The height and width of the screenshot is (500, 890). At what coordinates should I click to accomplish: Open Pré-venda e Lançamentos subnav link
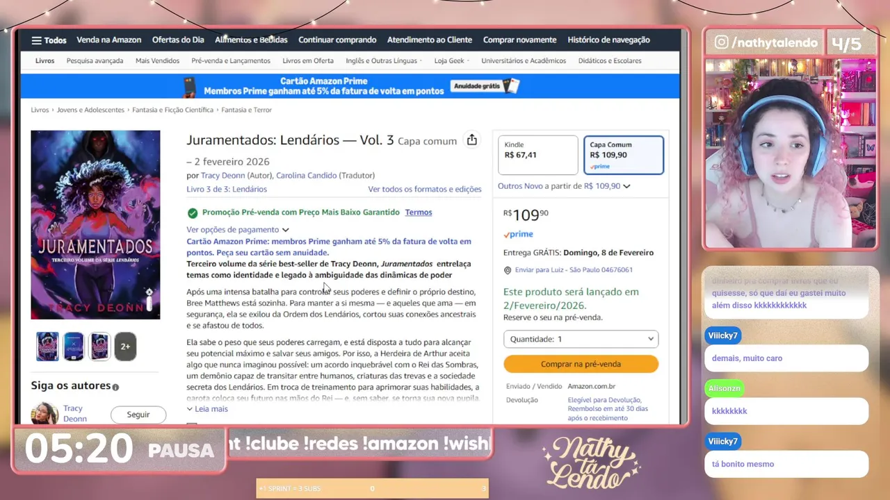(x=231, y=61)
